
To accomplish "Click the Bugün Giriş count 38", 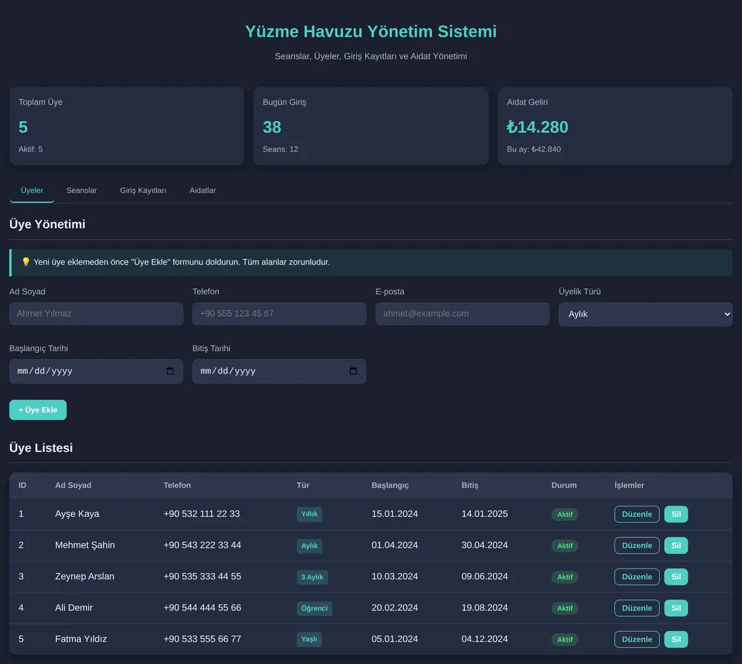I will pos(272,127).
